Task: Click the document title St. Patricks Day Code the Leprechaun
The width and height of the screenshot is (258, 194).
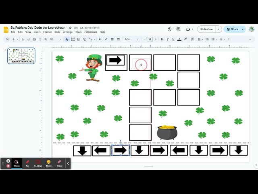Action: point(38,27)
